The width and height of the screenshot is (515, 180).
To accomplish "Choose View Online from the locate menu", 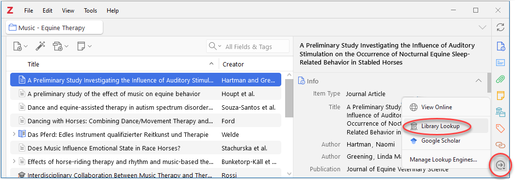I will pos(446,107).
